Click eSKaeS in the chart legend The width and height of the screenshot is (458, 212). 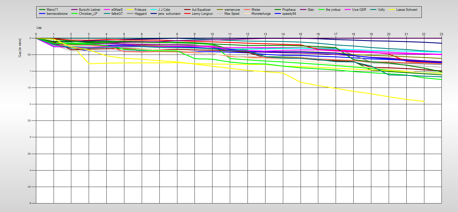click(117, 10)
